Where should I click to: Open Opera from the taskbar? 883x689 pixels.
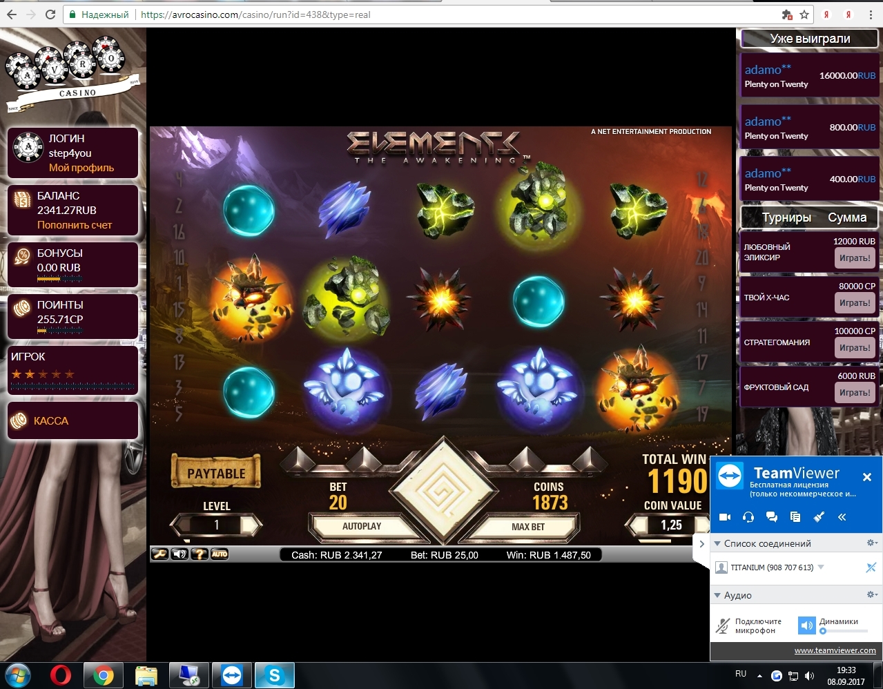[x=61, y=675]
